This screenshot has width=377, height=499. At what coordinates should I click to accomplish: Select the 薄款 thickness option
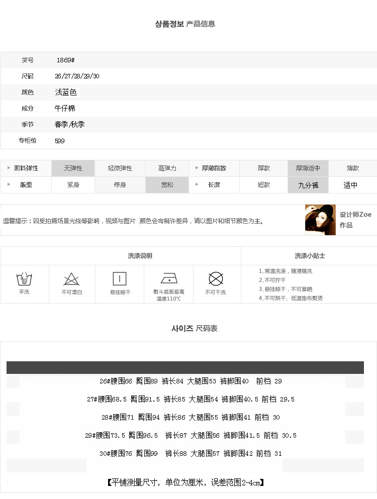pyautogui.click(x=353, y=168)
